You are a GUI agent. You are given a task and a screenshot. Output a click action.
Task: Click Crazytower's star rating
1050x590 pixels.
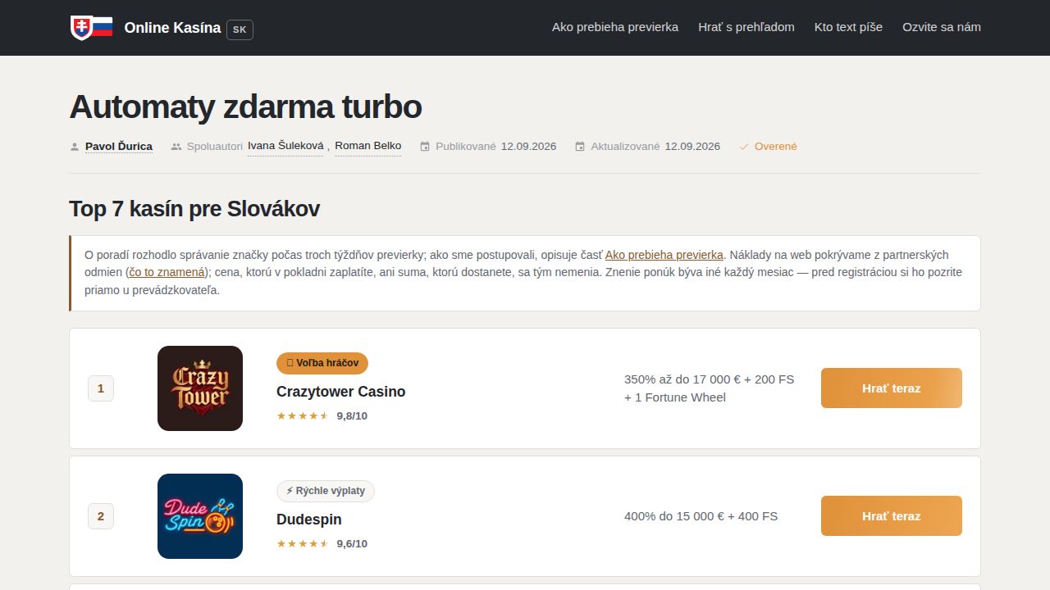click(303, 416)
